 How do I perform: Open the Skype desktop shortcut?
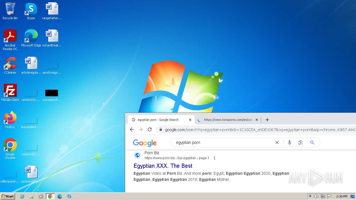click(31, 11)
